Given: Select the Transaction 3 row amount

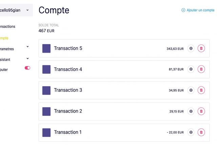Looking at the screenshot, I should click(x=176, y=90).
